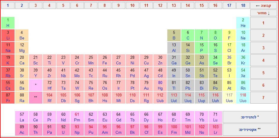Open the Lawrencium (Lr) element cell

(215, 129)
